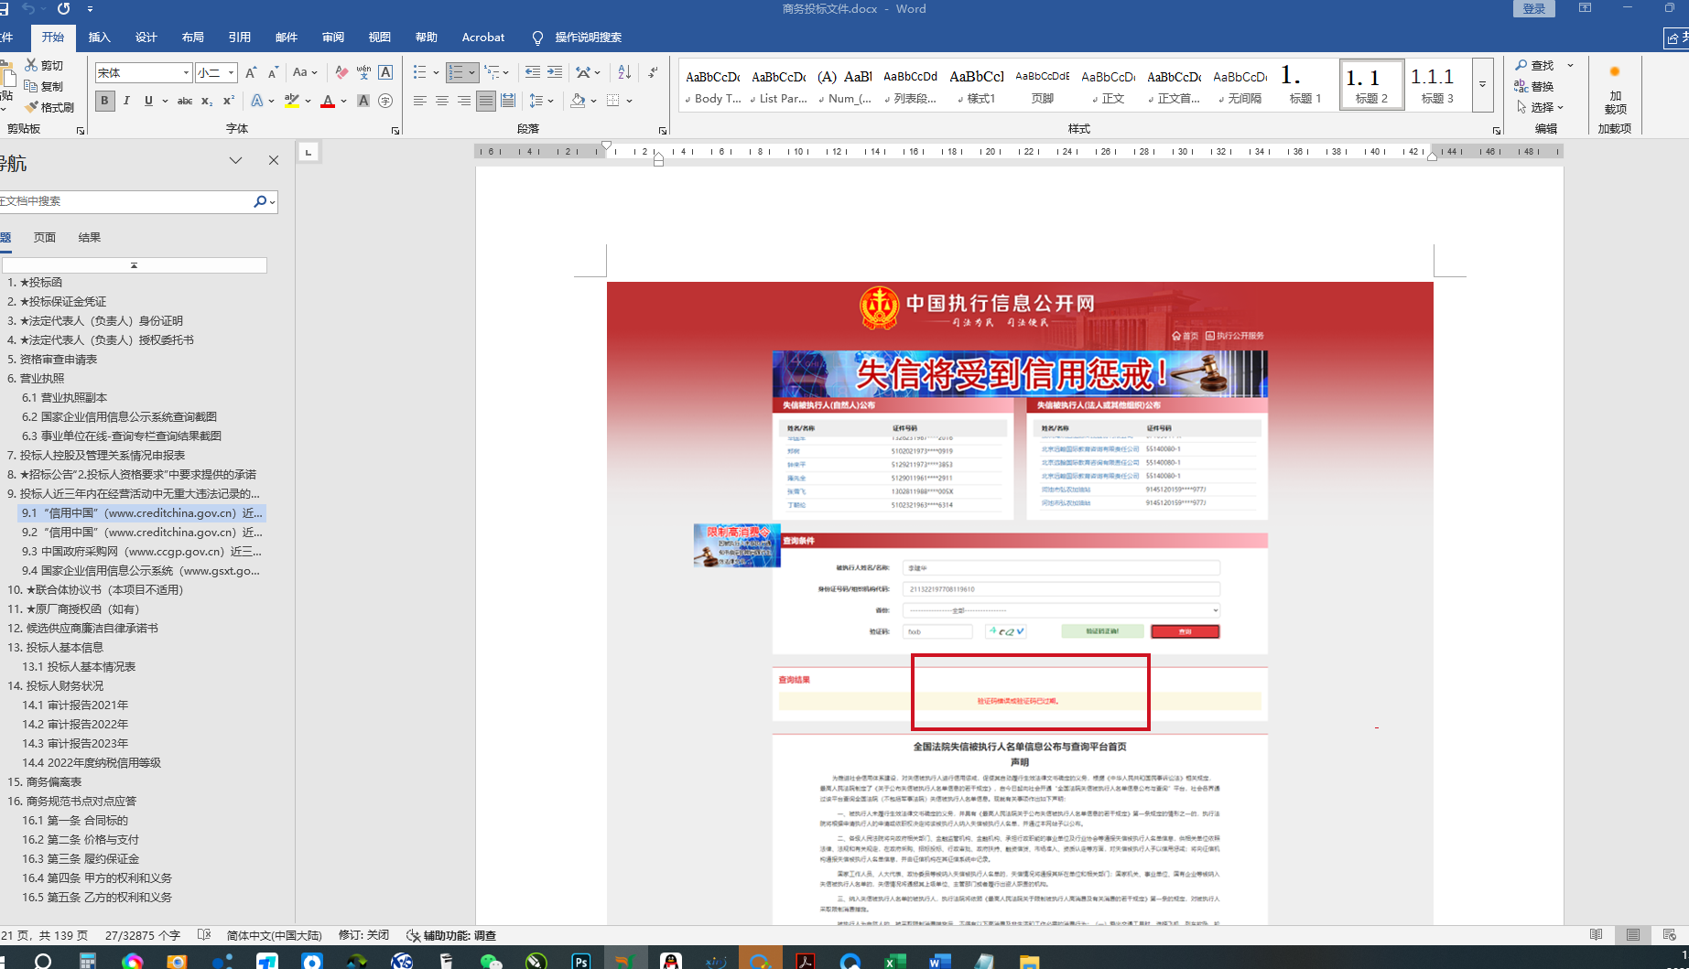
Task: Activate the Format Painter (格式刷)
Action: [49, 107]
